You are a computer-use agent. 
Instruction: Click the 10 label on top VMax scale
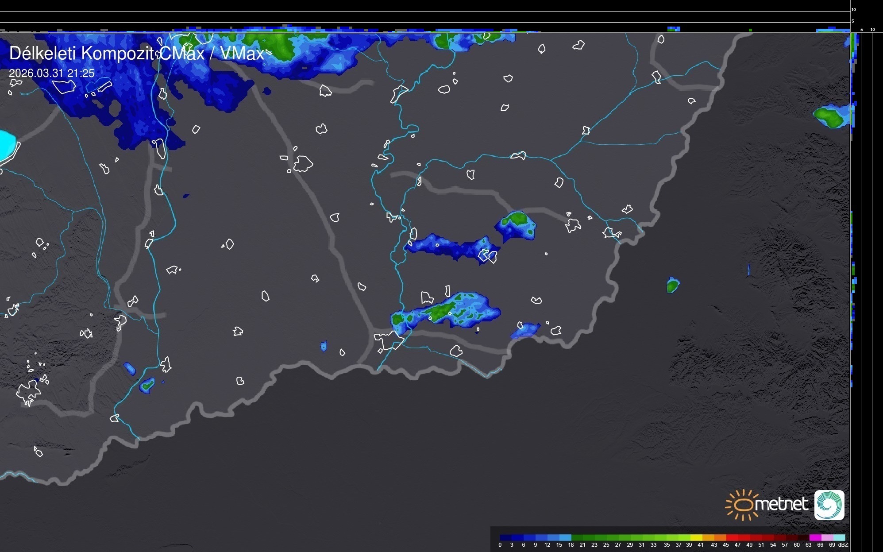853,9
